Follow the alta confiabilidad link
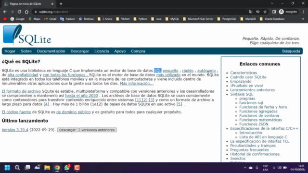 coord(23,75)
